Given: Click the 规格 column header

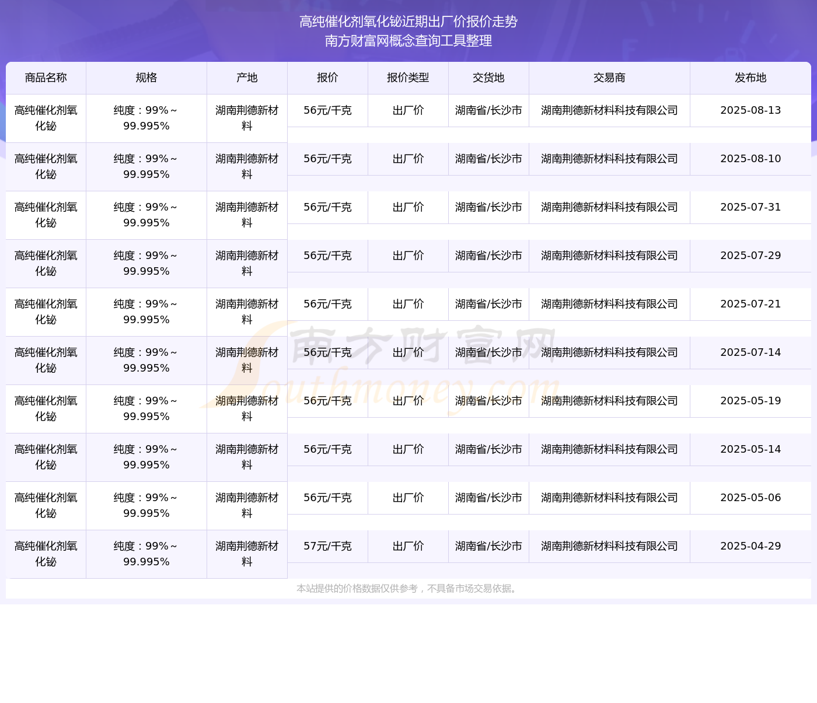Looking at the screenshot, I should tap(146, 78).
